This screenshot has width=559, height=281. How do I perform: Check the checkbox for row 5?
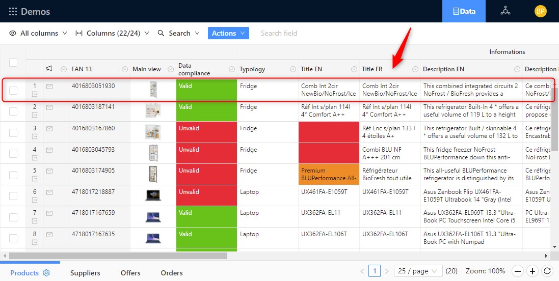(x=13, y=175)
